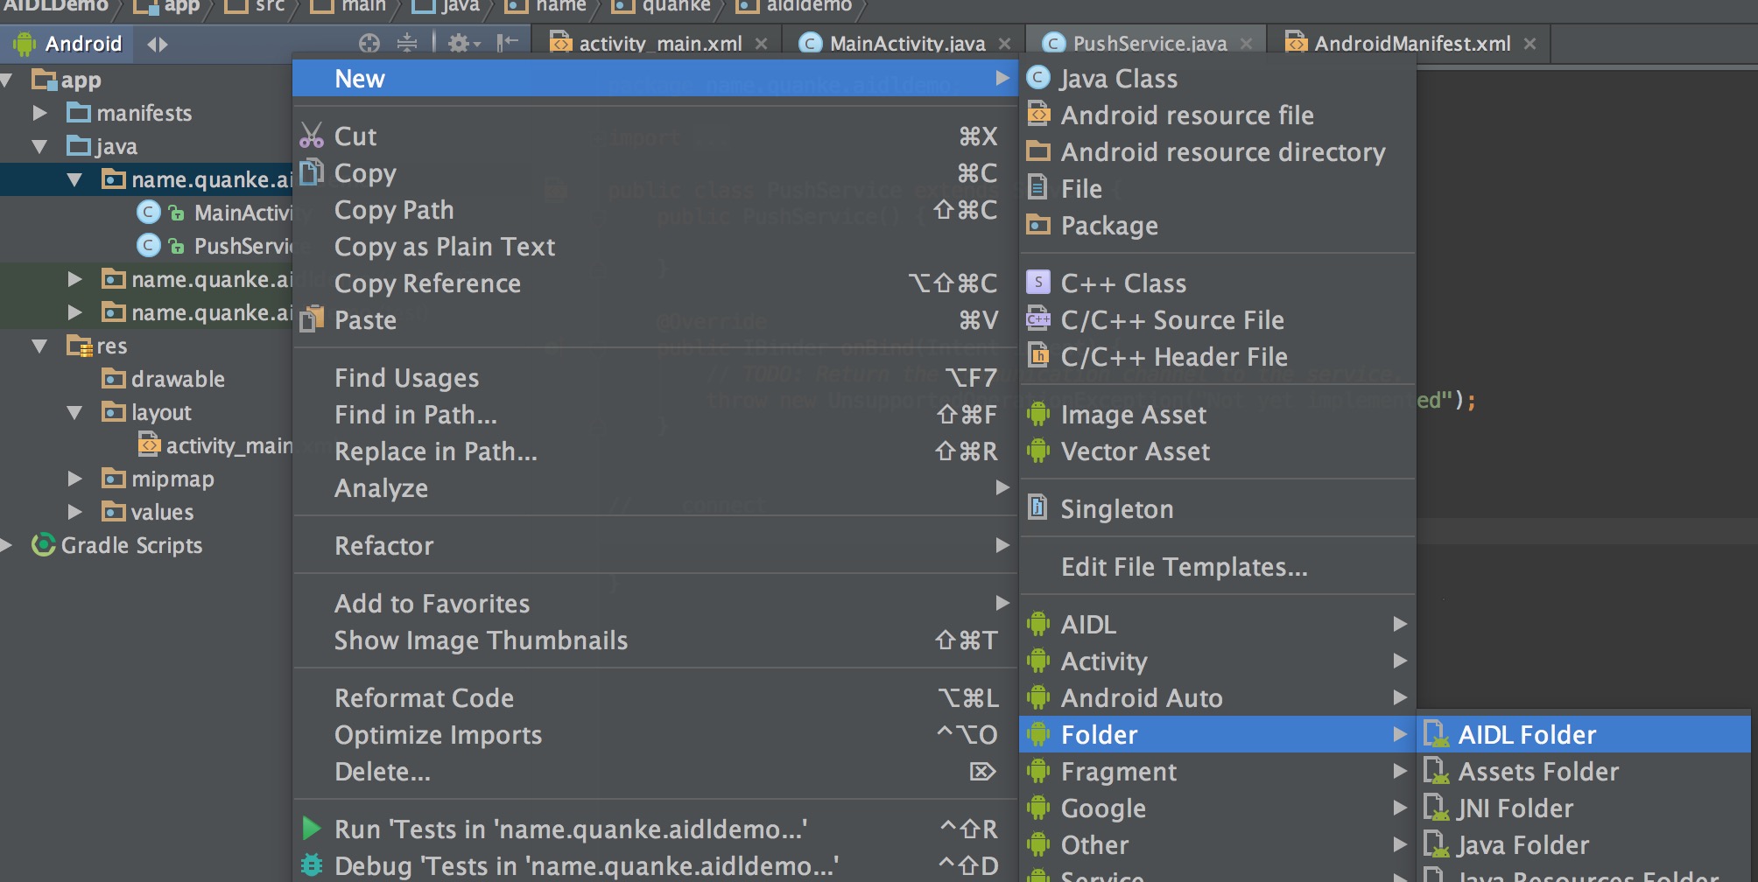Viewport: 1758px width, 882px height.
Task: Choose Java Class in New submenu
Action: tap(1119, 79)
